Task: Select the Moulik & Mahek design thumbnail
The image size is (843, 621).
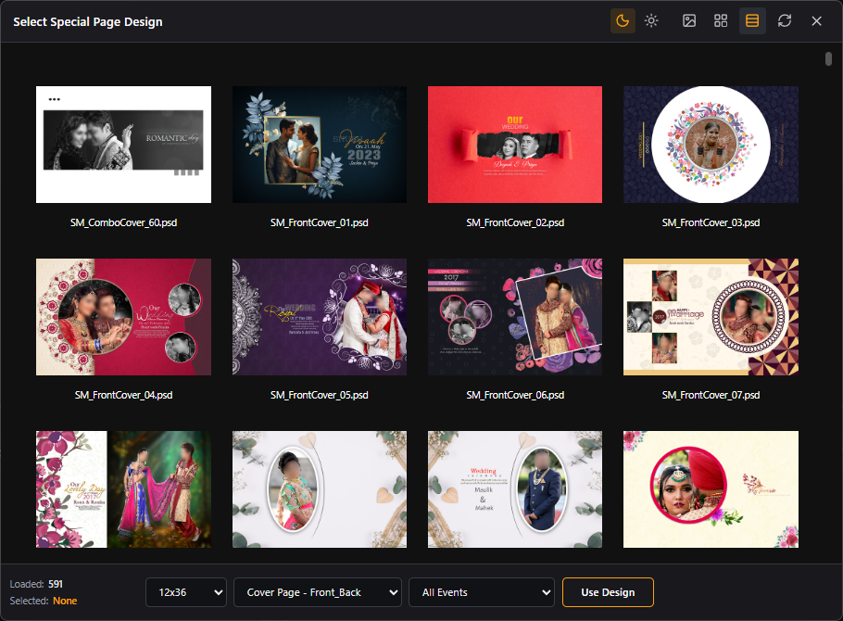Action: 515,489
